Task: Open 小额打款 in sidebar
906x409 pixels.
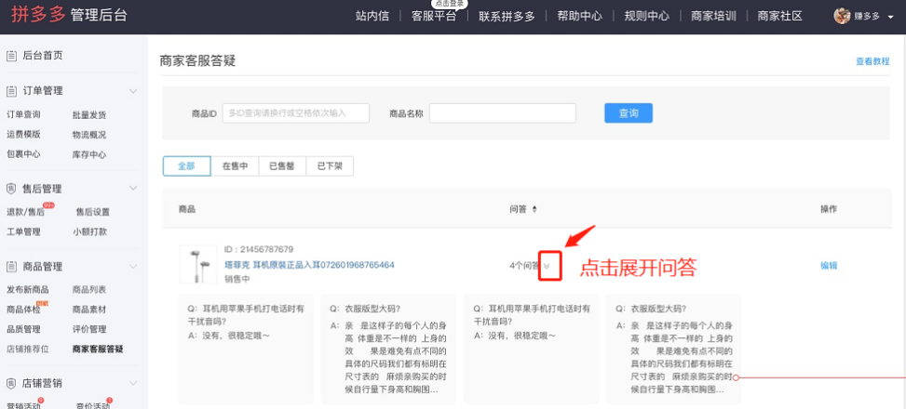Action: tap(89, 231)
